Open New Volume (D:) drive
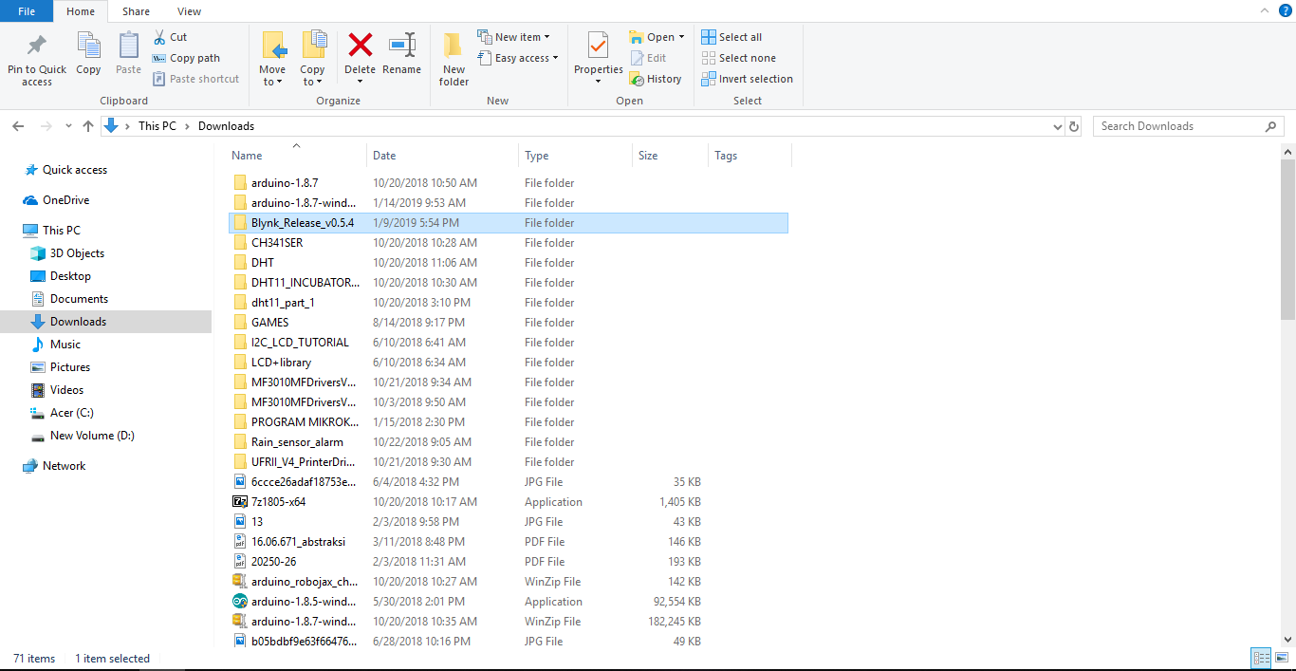 coord(92,436)
